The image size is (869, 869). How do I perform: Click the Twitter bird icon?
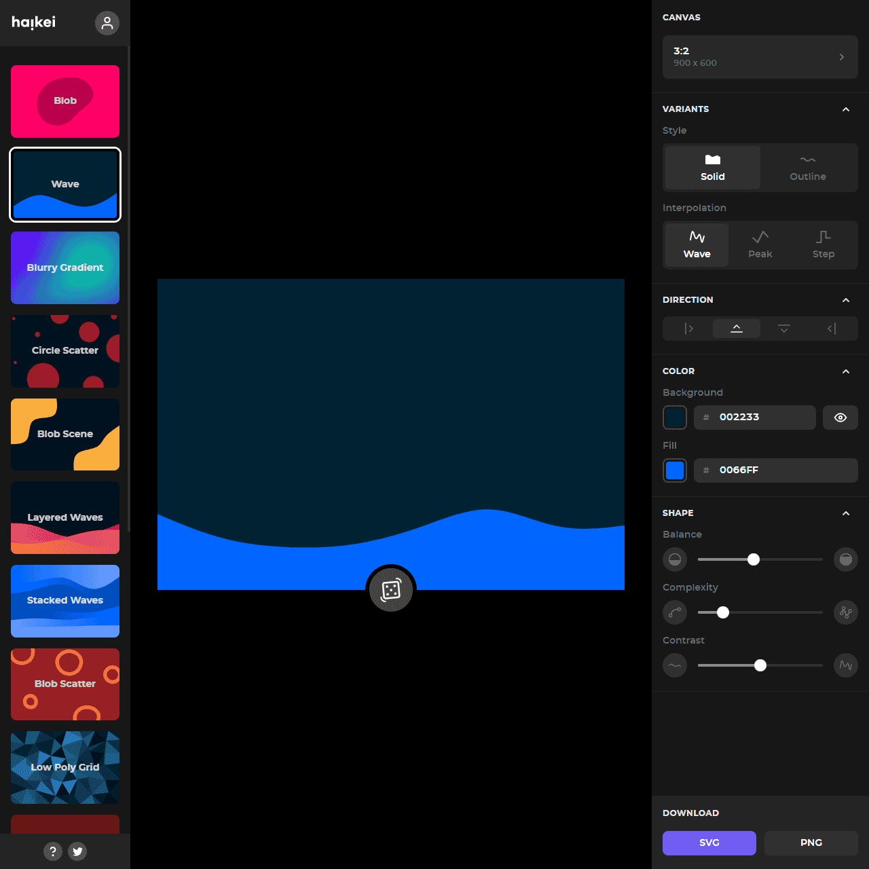click(78, 851)
